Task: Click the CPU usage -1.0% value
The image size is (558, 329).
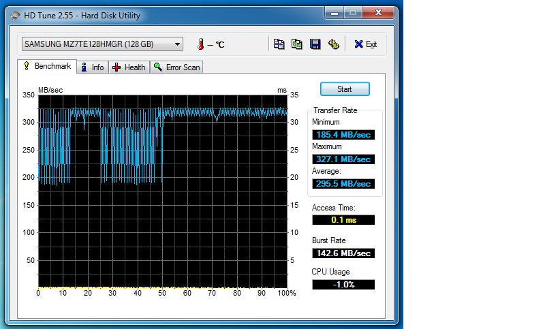Action: click(x=343, y=285)
